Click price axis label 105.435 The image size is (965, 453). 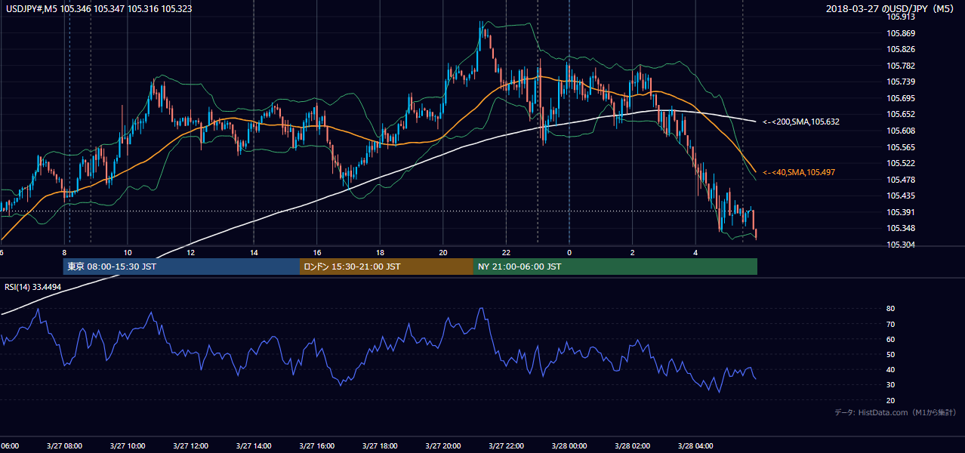click(900, 196)
